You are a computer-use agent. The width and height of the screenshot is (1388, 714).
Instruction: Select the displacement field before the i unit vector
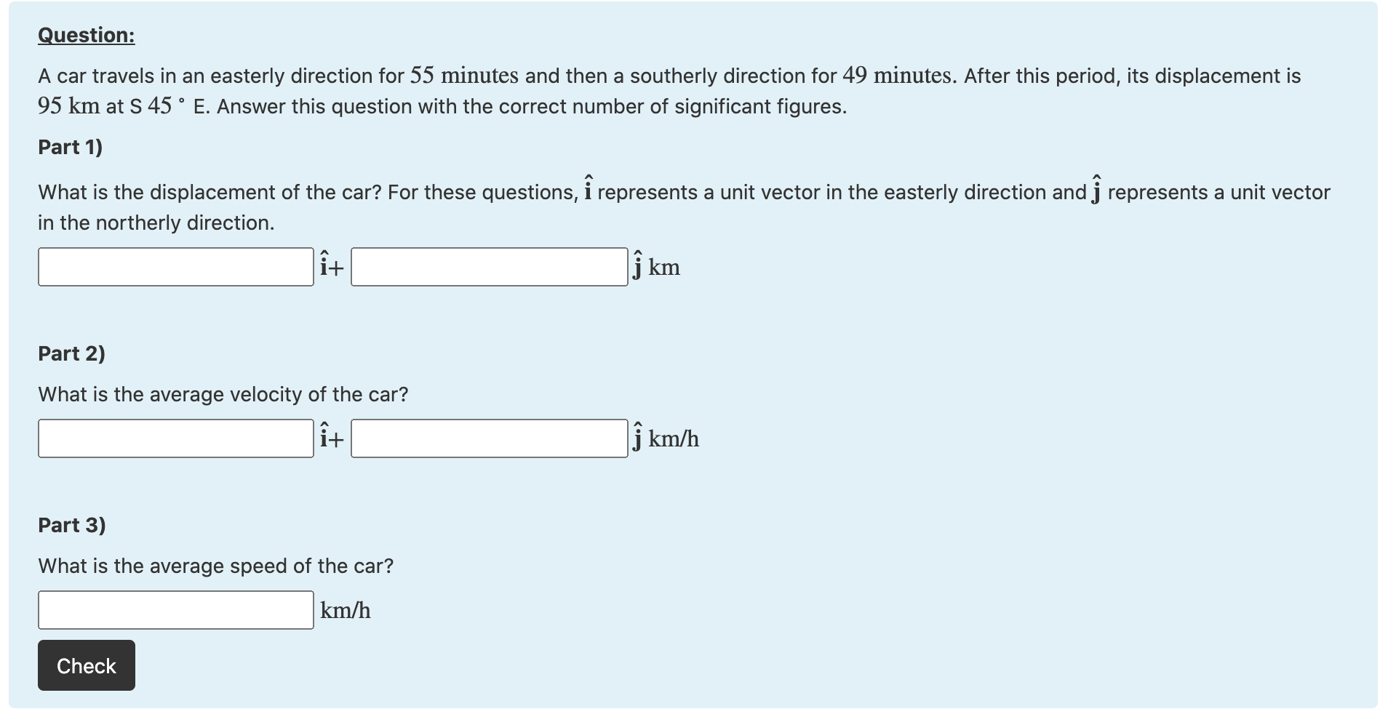(x=175, y=267)
